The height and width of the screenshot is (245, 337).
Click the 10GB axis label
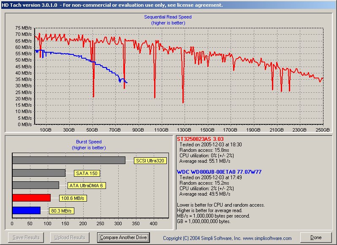click(46, 130)
